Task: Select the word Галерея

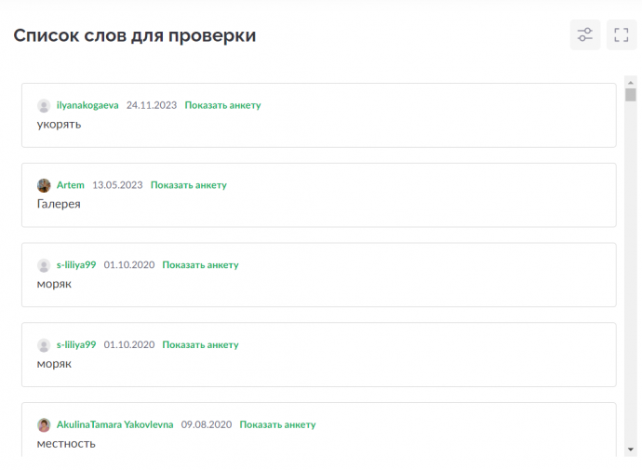Action: tap(59, 204)
